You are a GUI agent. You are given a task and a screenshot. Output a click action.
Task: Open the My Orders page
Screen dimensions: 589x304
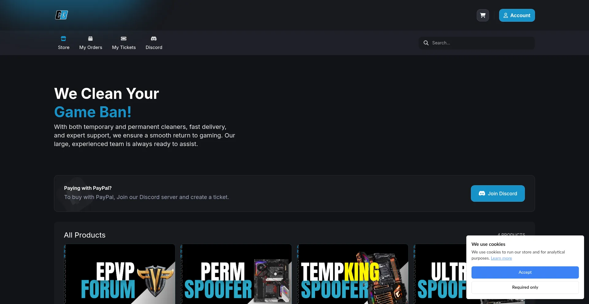pos(90,47)
